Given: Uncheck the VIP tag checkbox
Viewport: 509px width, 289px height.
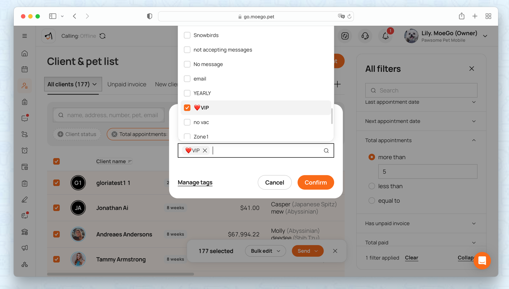Looking at the screenshot, I should [x=187, y=108].
